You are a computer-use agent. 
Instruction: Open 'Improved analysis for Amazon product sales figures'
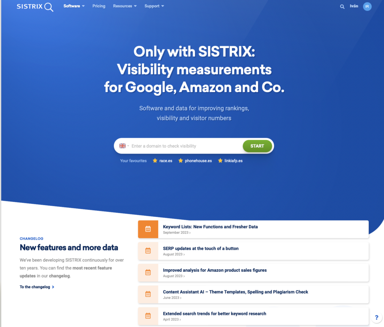tap(215, 270)
